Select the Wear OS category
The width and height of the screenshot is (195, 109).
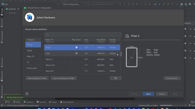pyautogui.click(x=33, y=56)
